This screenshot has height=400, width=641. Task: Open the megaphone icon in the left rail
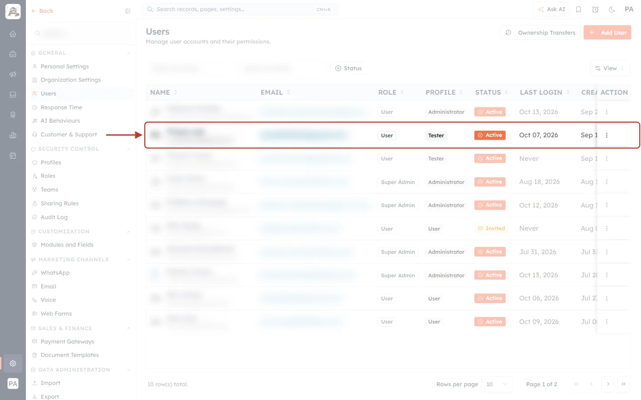coord(13,74)
